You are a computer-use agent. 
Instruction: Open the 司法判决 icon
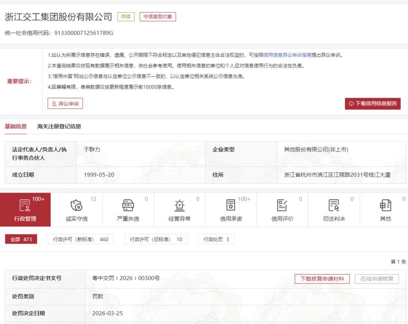334,205
